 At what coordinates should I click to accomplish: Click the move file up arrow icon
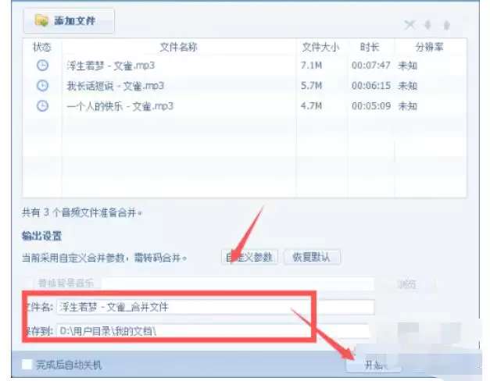point(446,25)
